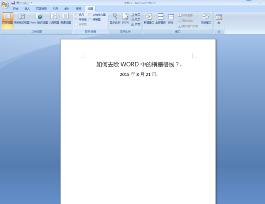Arrange windows with 全部重排
The width and height of the screenshot is (265, 204).
[x=160, y=18]
